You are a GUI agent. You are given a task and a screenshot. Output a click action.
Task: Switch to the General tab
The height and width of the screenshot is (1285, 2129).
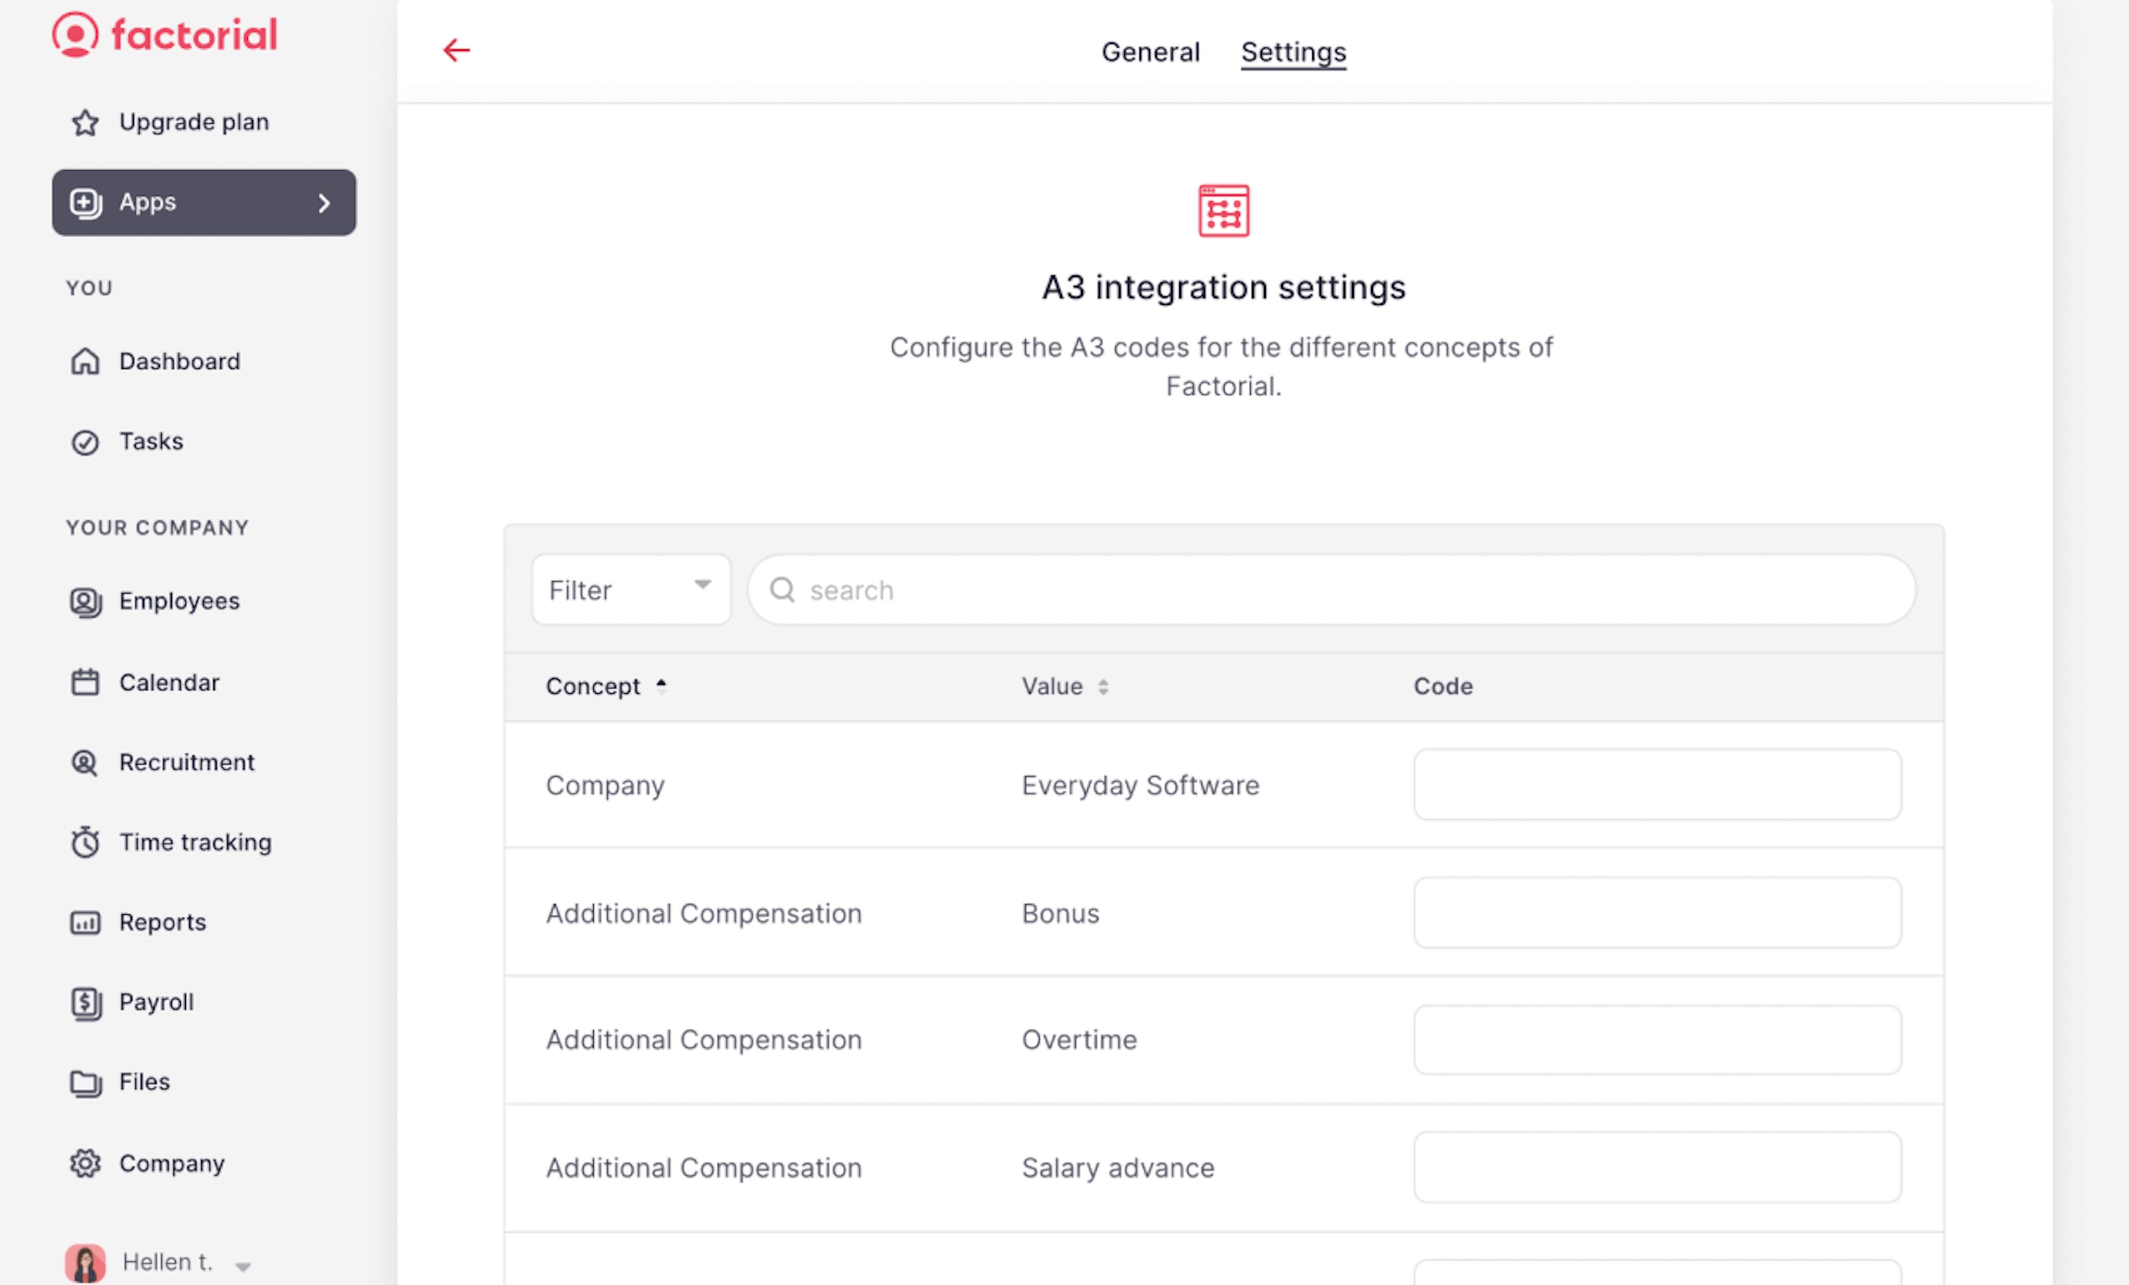(x=1150, y=50)
